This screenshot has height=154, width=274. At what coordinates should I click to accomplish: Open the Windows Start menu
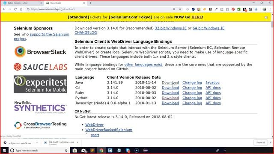click(x=4, y=150)
